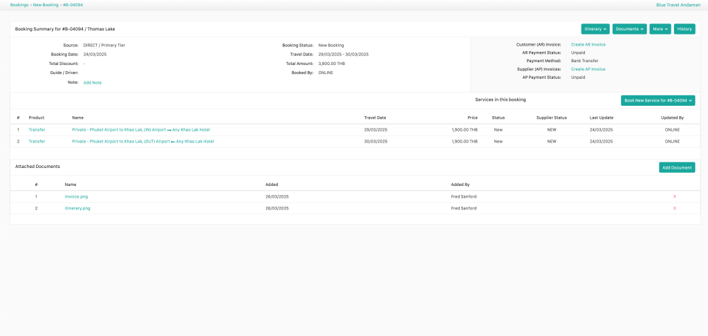The image size is (708, 336).
Task: Click the History button
Action: coord(684,29)
